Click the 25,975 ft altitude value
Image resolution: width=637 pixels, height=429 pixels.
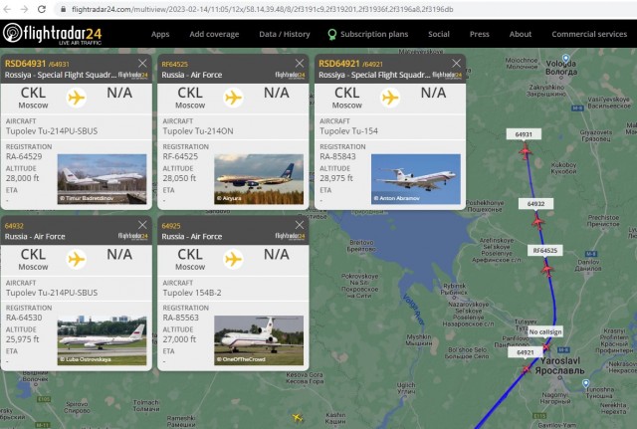[22, 339]
